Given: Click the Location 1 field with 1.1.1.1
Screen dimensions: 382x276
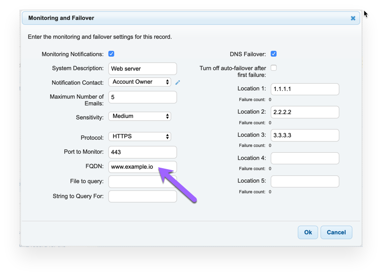Looking at the screenshot, I should [x=305, y=89].
